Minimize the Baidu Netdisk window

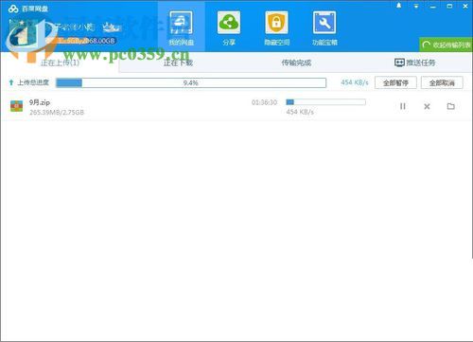click(433, 6)
